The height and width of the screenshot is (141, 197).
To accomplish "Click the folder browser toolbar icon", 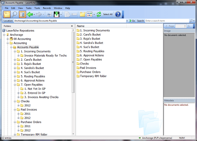I will point(7,14).
